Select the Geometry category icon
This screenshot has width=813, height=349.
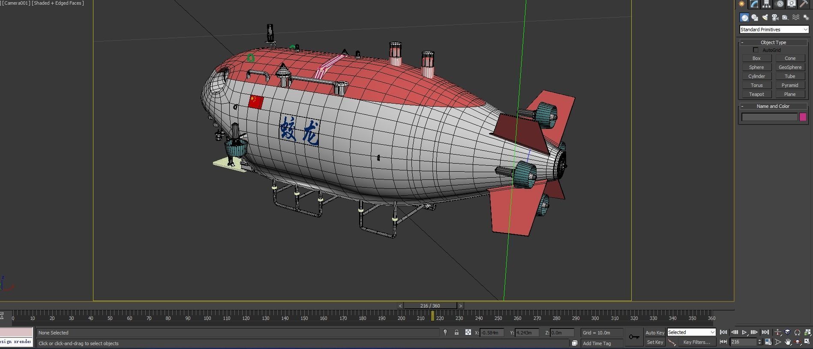coord(744,18)
